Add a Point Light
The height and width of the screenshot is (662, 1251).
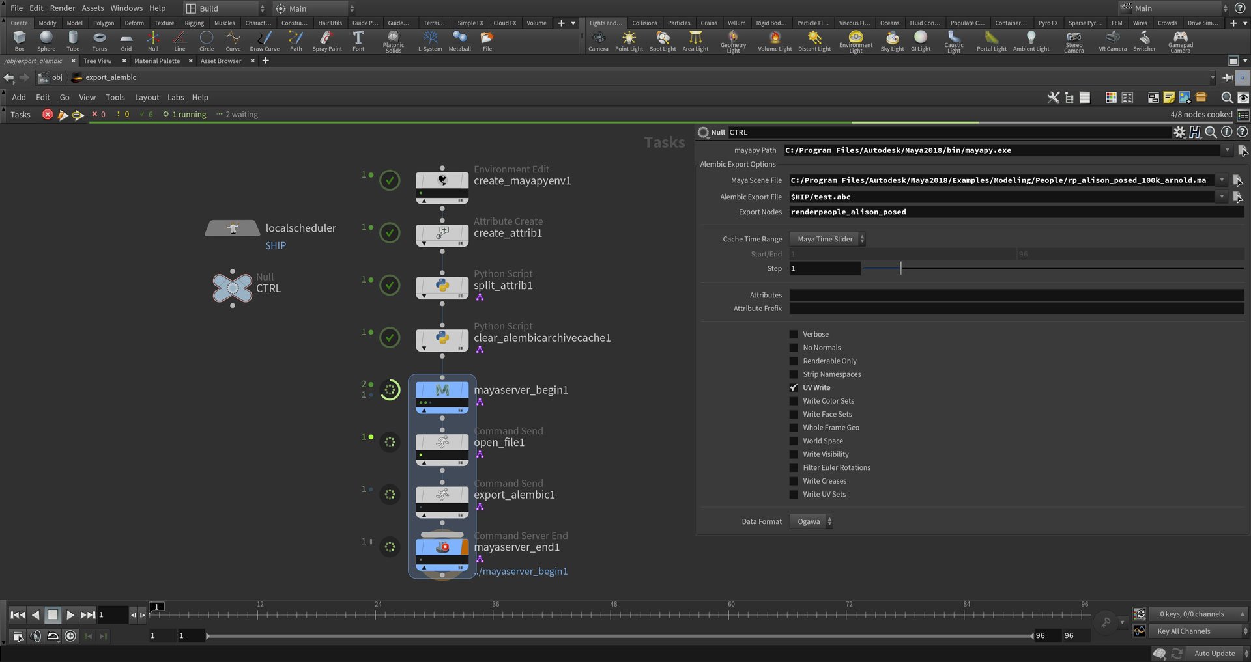pyautogui.click(x=629, y=40)
